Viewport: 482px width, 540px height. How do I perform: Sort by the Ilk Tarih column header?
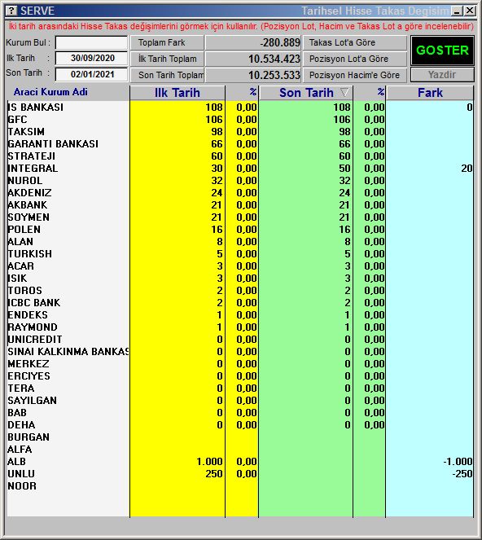coord(177,93)
